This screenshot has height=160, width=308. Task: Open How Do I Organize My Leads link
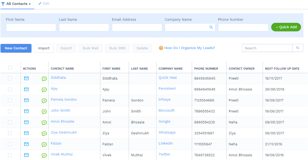[190, 48]
